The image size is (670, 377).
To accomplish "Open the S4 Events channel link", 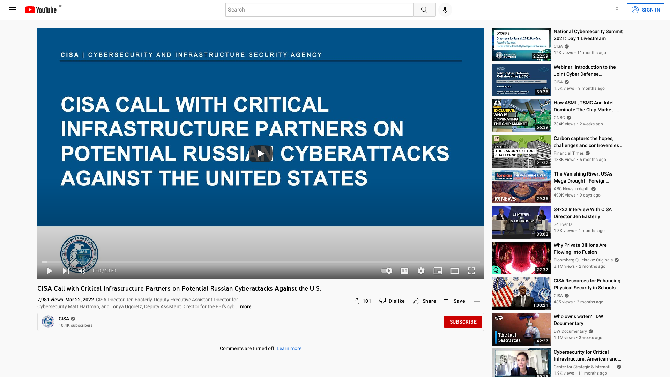I will (x=563, y=225).
